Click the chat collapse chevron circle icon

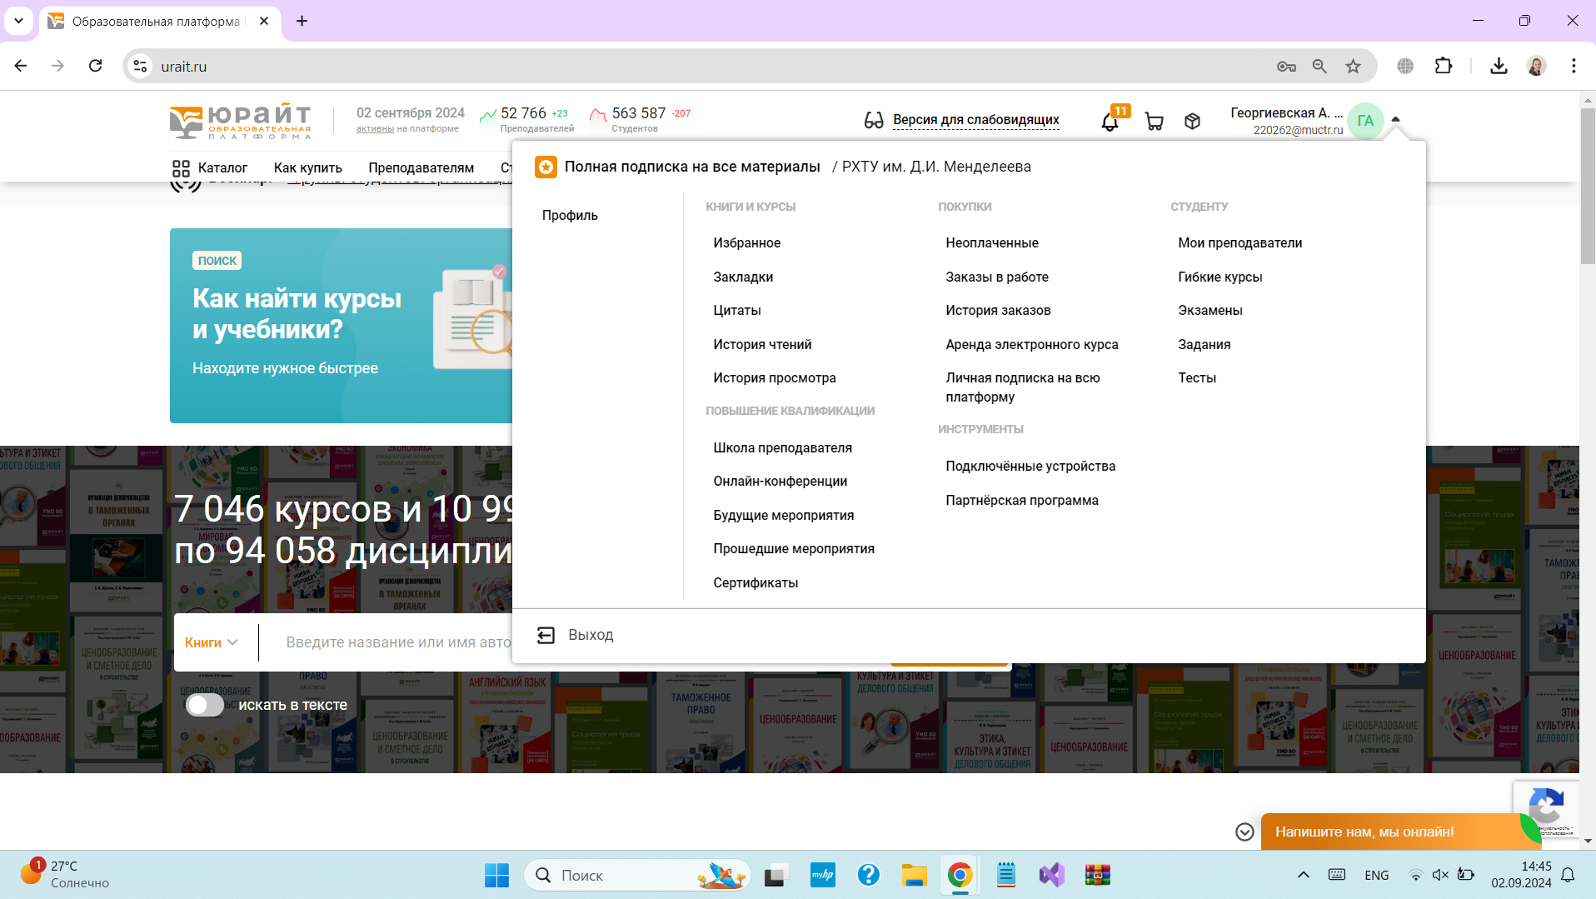[x=1244, y=832]
